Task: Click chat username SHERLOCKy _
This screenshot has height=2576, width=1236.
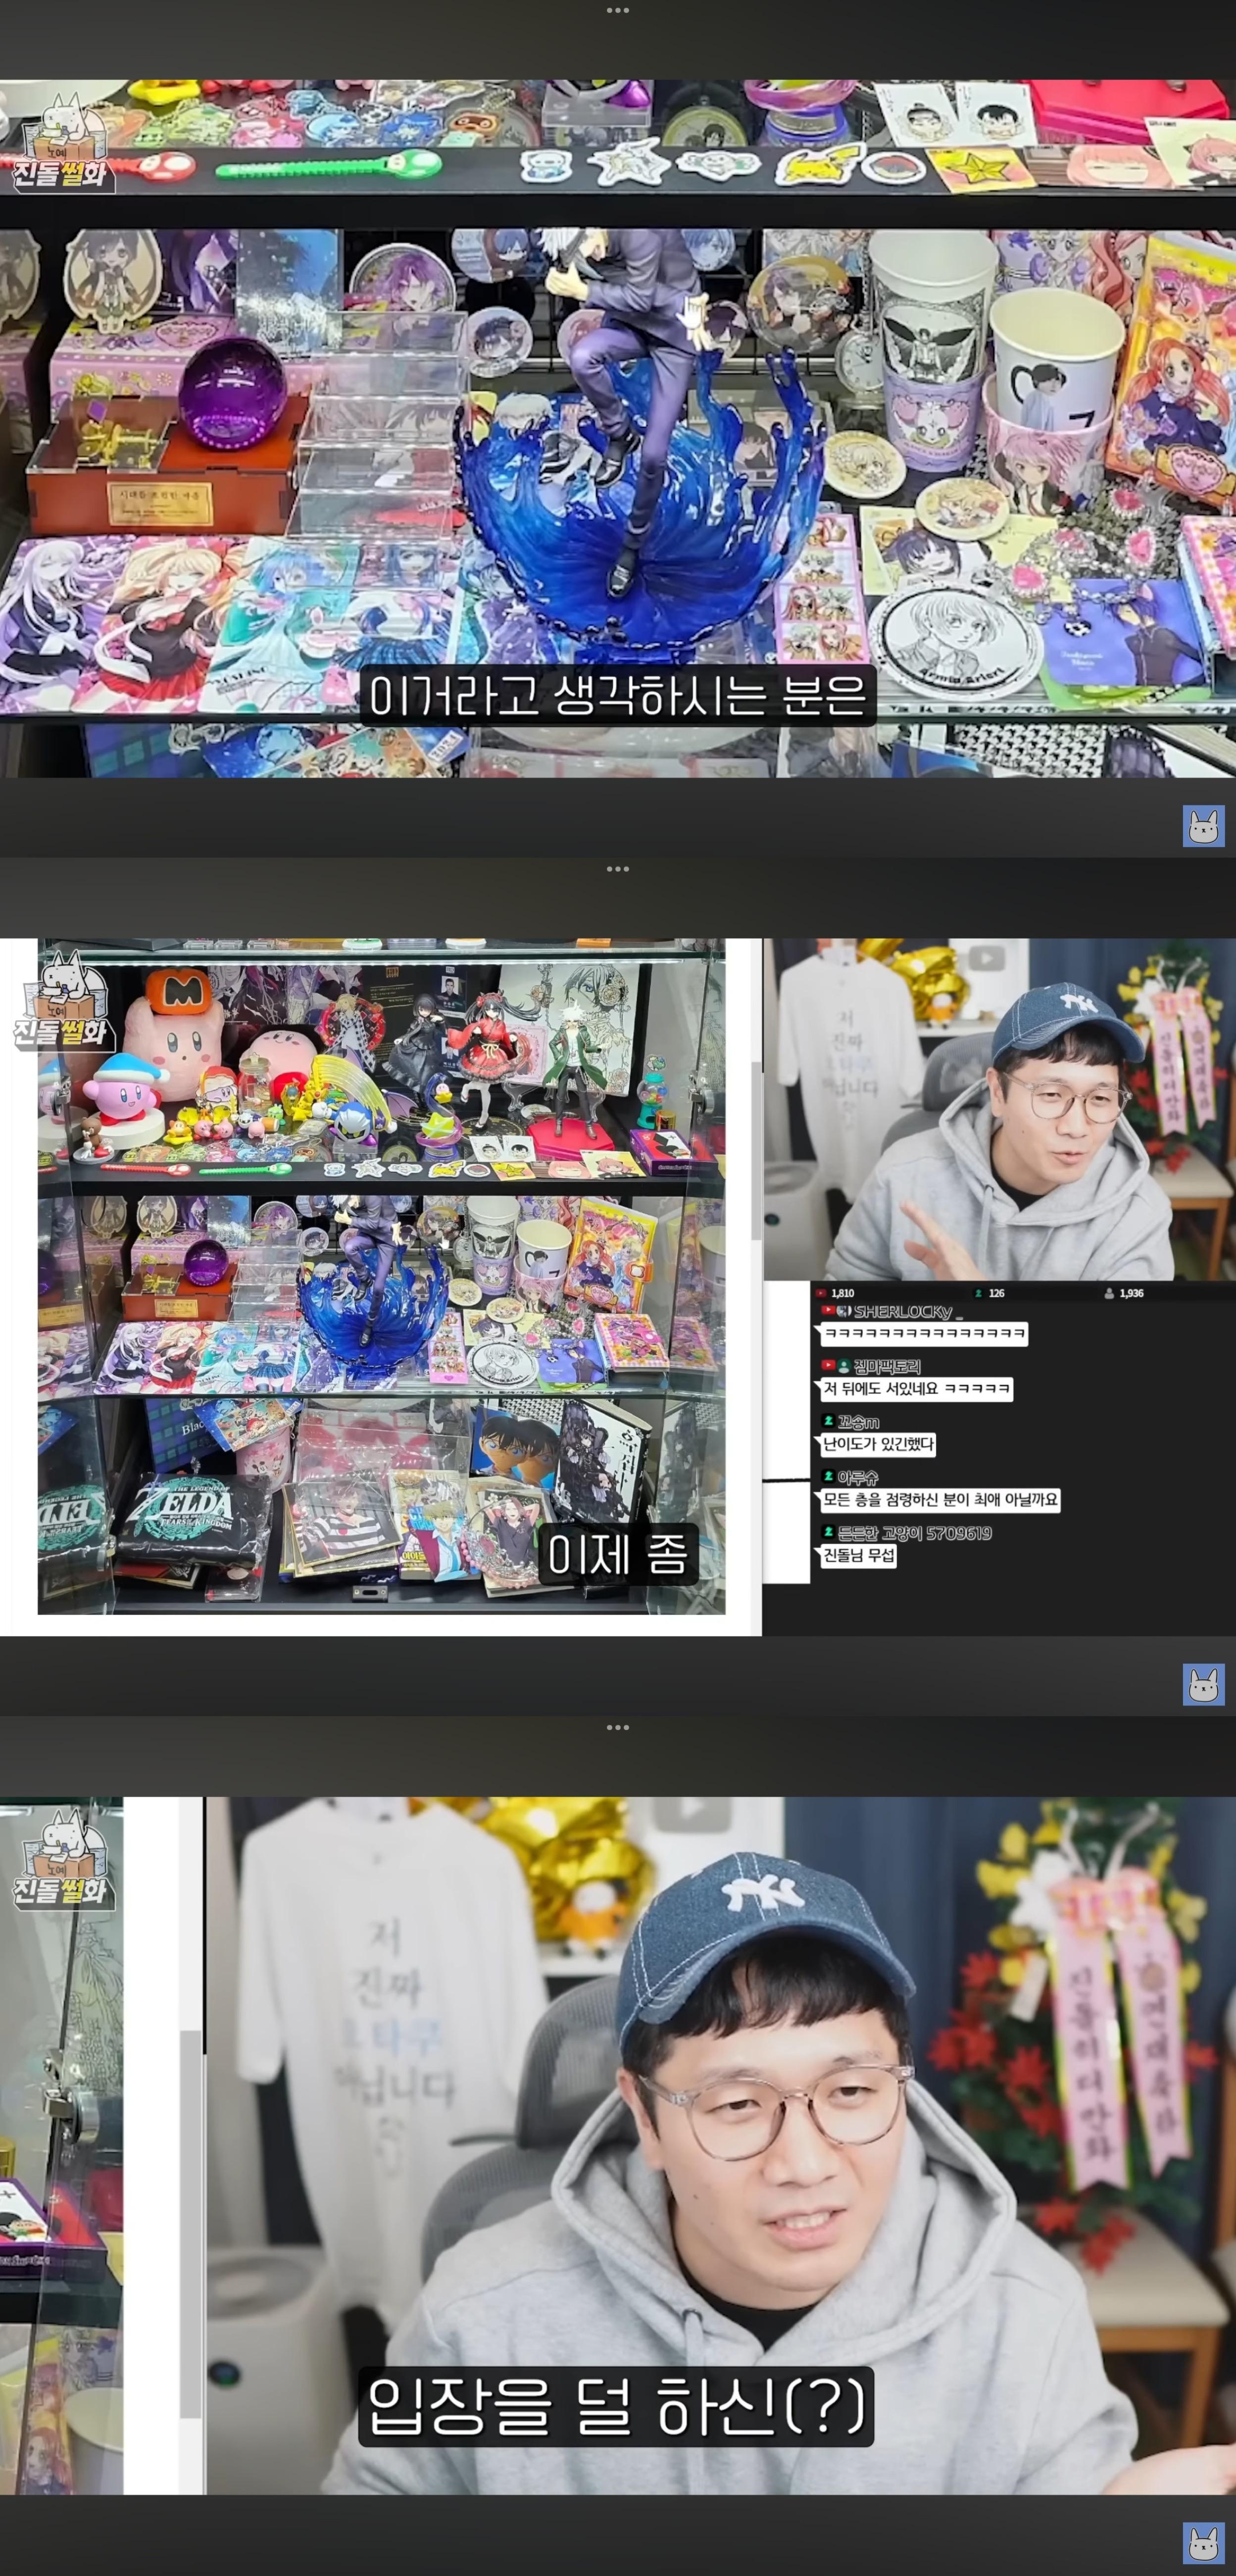Action: click(908, 1311)
